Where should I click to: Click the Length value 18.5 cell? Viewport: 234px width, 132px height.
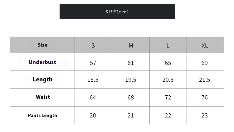pos(93,80)
